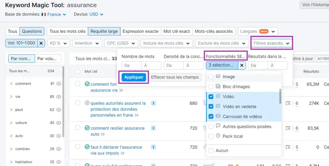Click the plus icon beside quelles autorités keyword
Image resolution: width=329 pixels, height=166 pixels.
pyautogui.click(x=87, y=103)
